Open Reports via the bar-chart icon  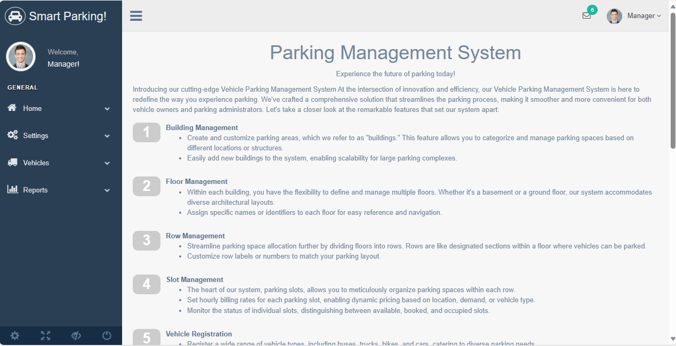[12, 189]
